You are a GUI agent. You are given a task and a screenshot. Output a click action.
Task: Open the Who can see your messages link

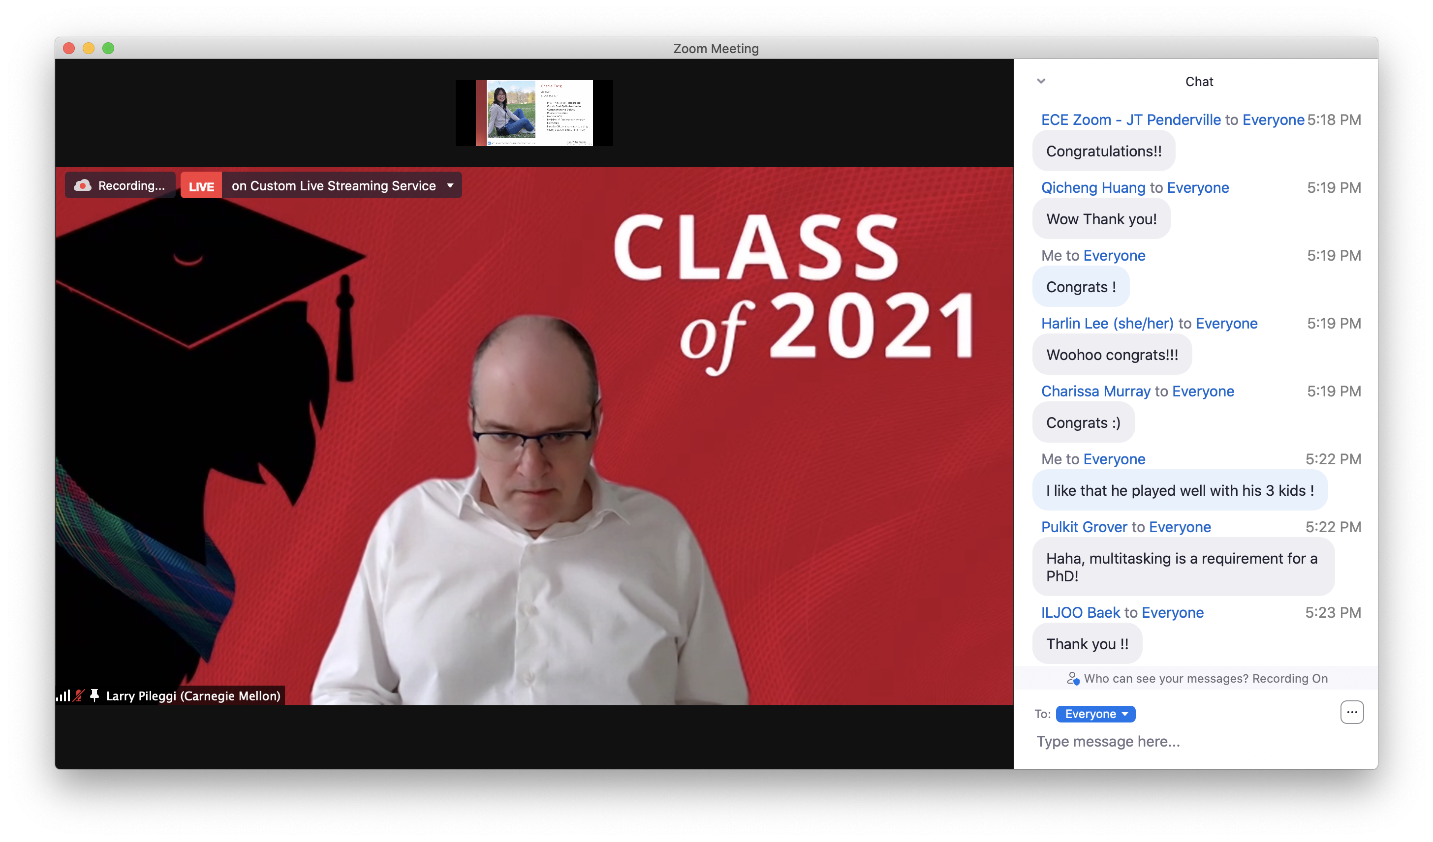(1166, 678)
